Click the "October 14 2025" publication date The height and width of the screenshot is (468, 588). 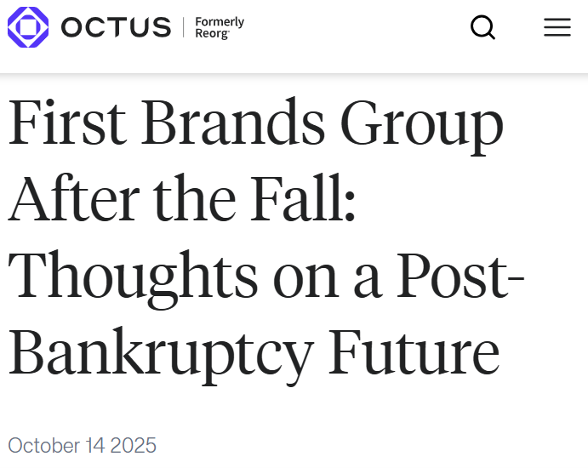click(x=83, y=445)
